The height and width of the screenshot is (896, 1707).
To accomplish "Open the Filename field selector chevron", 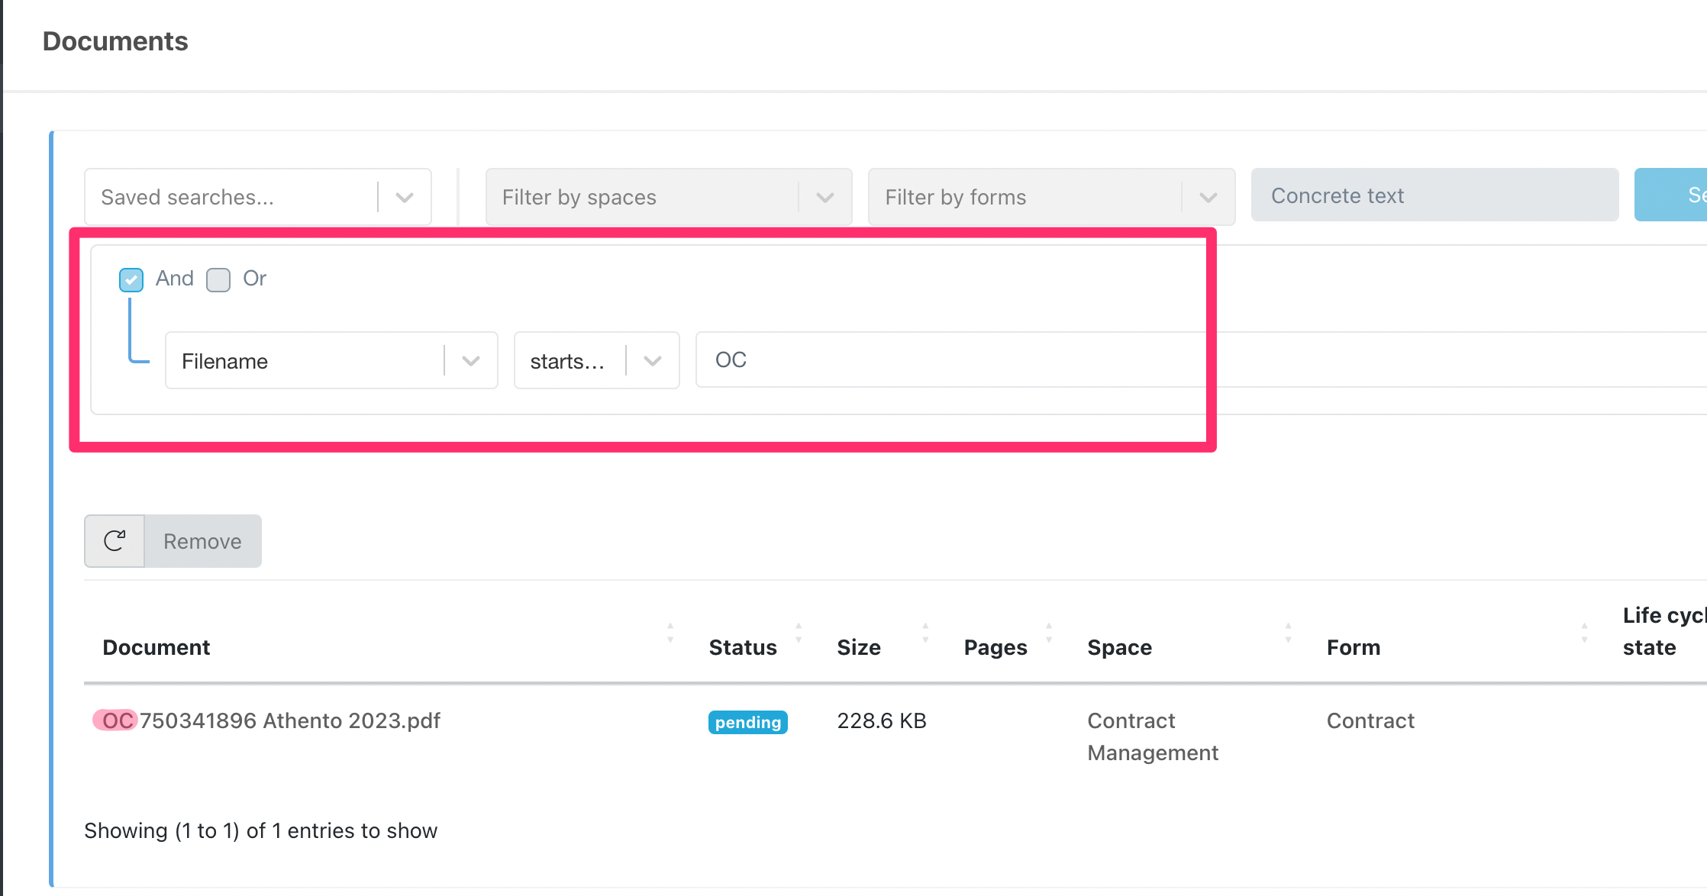I will pyautogui.click(x=471, y=361).
